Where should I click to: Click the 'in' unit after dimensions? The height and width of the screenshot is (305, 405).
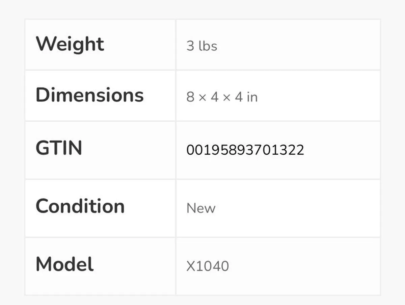click(x=252, y=97)
